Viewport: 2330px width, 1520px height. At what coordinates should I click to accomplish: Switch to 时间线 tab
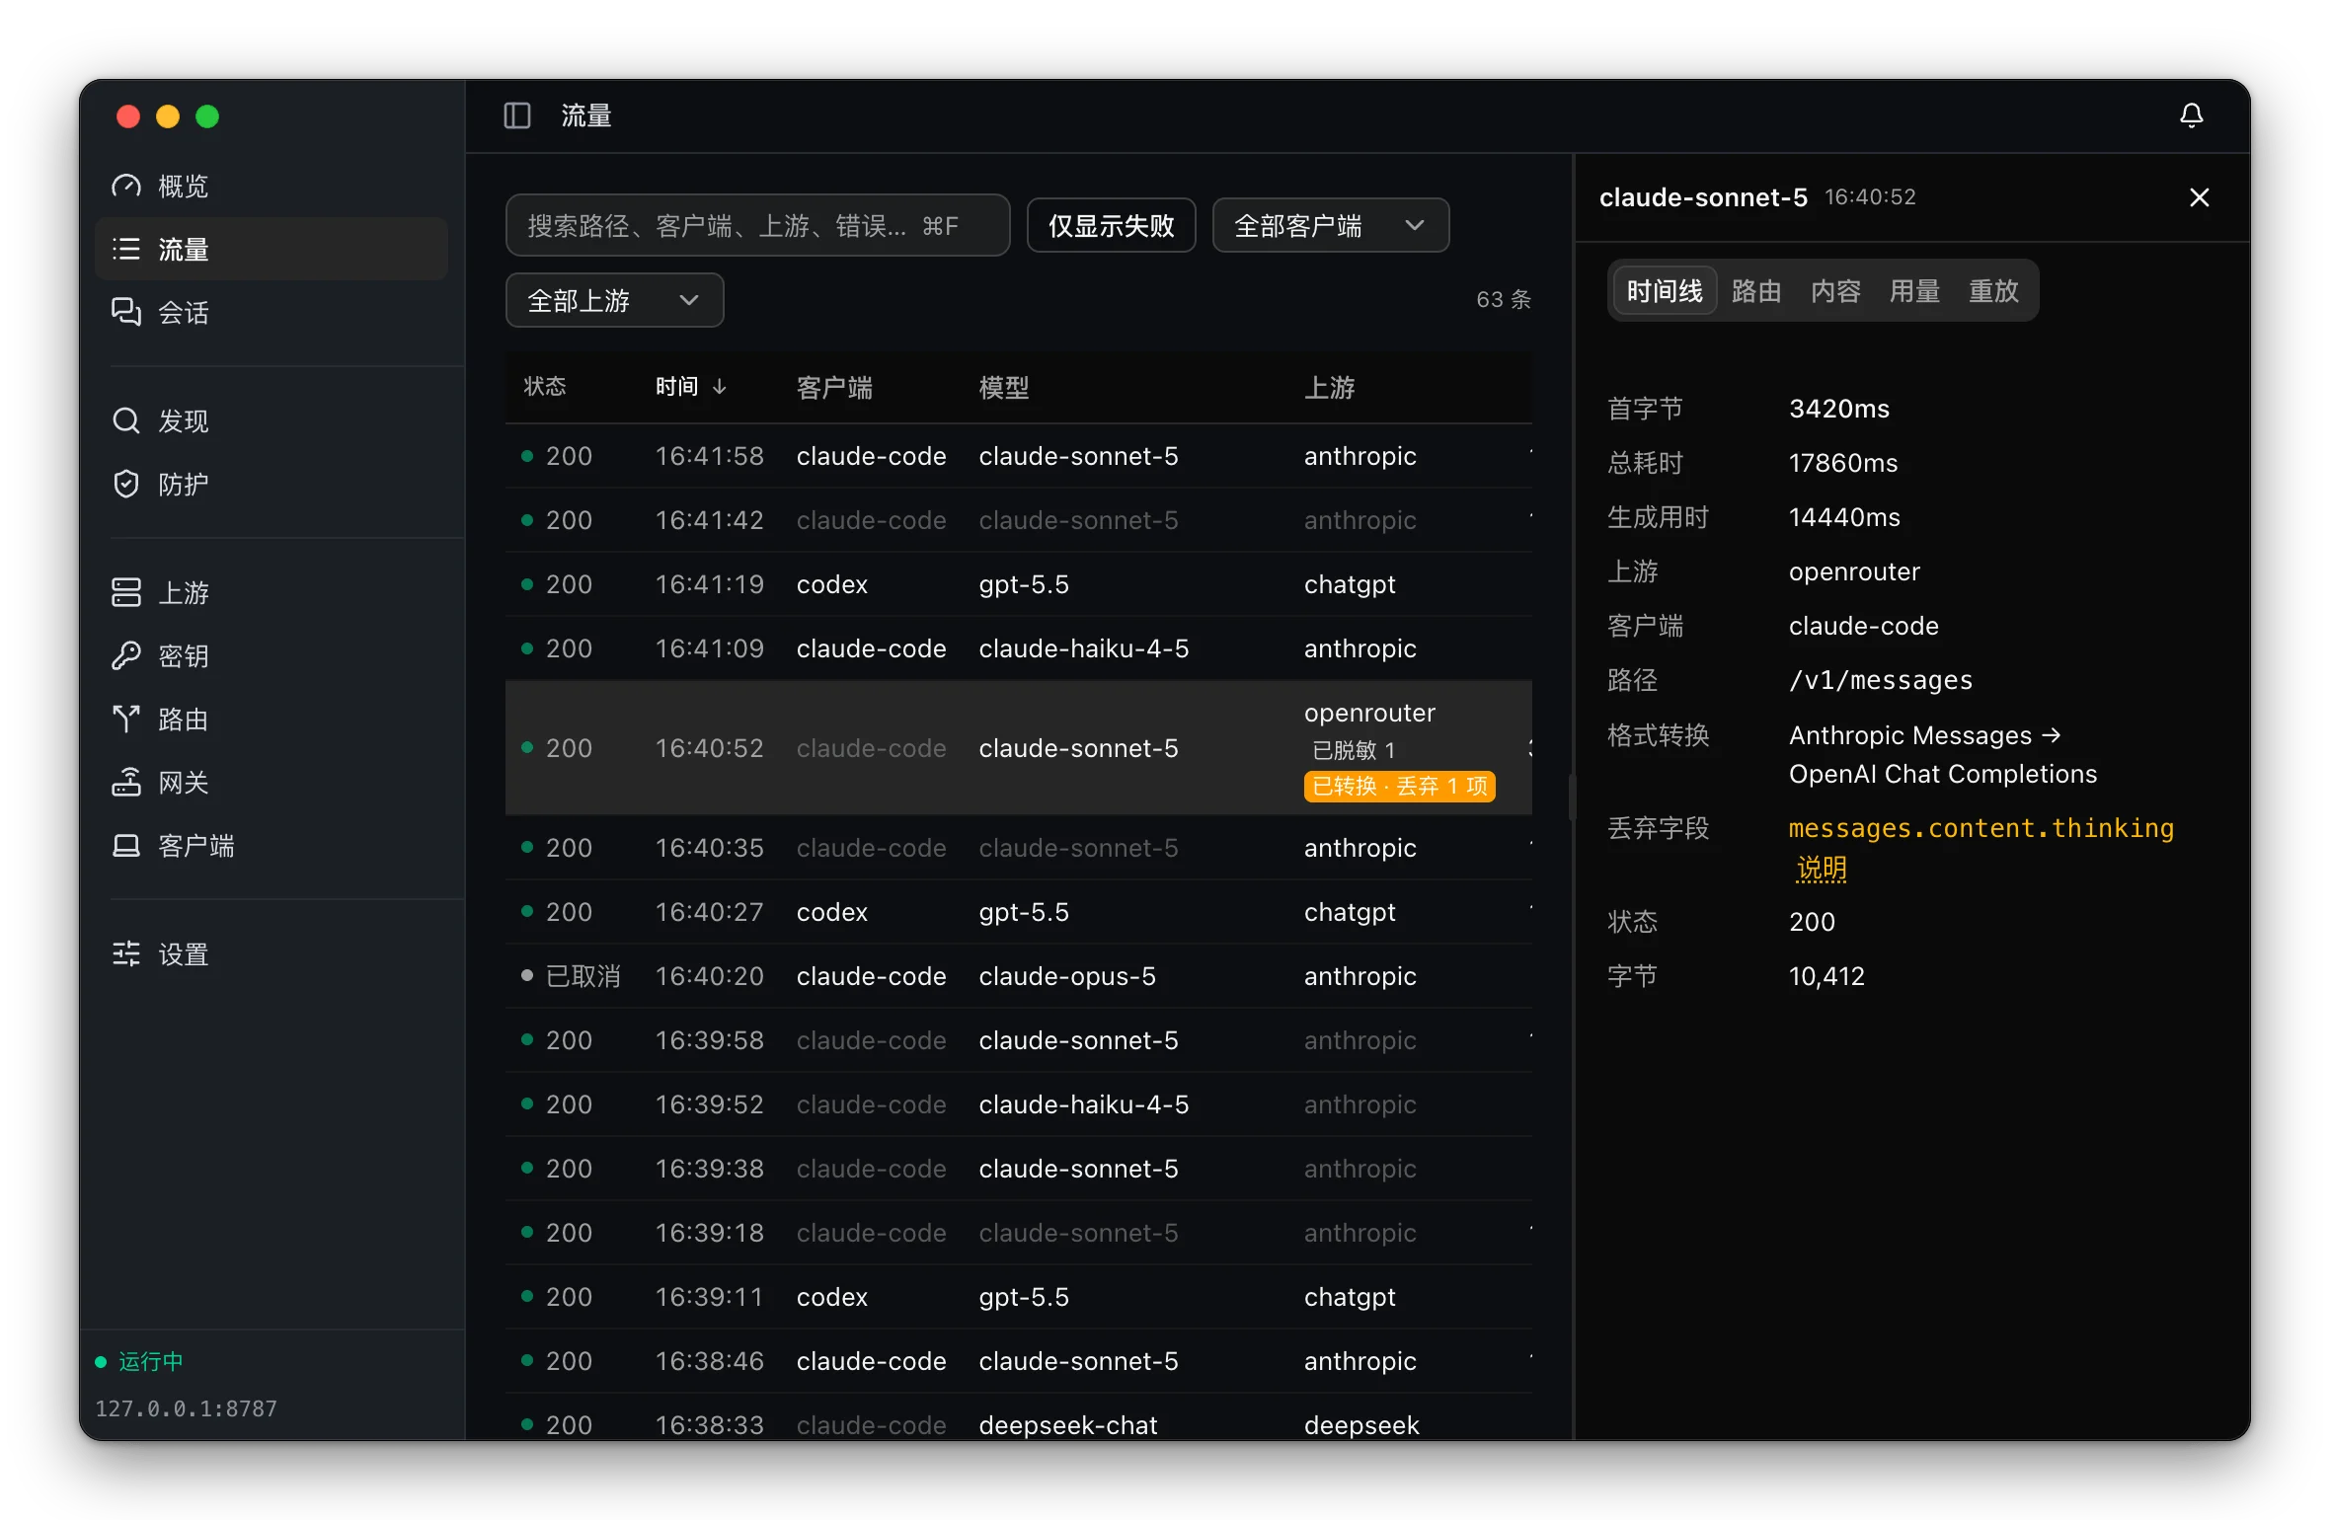(x=1665, y=291)
